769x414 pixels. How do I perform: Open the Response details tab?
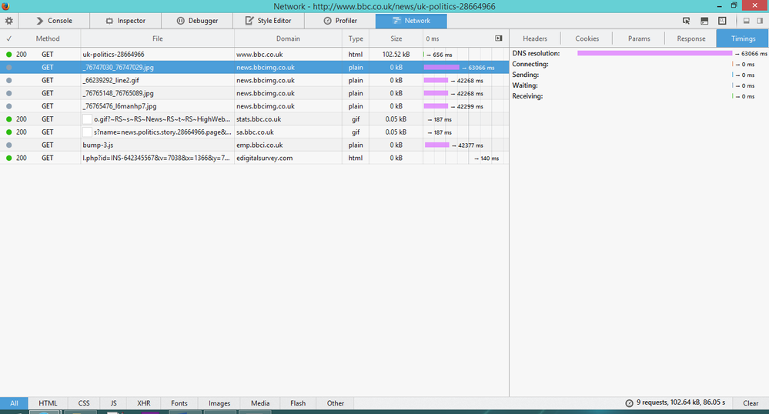pos(691,38)
